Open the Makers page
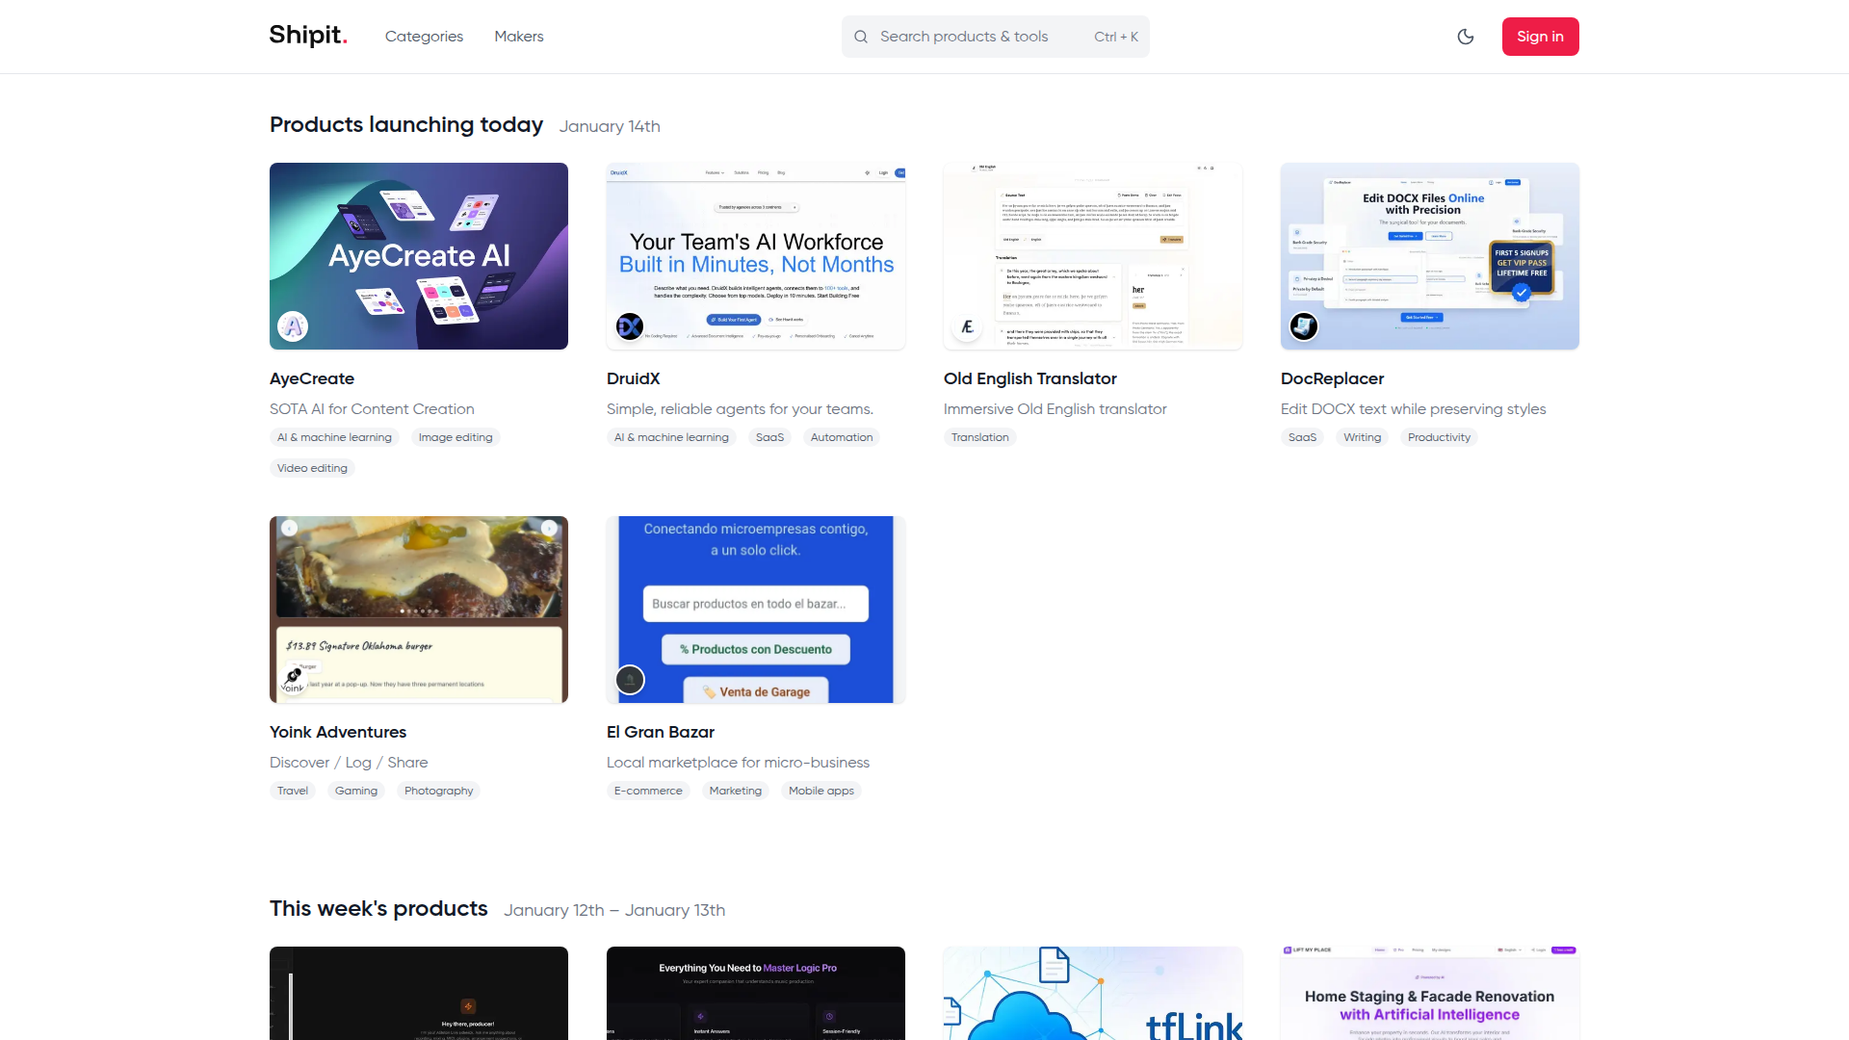Screen dimensions: 1849x1040 click(519, 37)
